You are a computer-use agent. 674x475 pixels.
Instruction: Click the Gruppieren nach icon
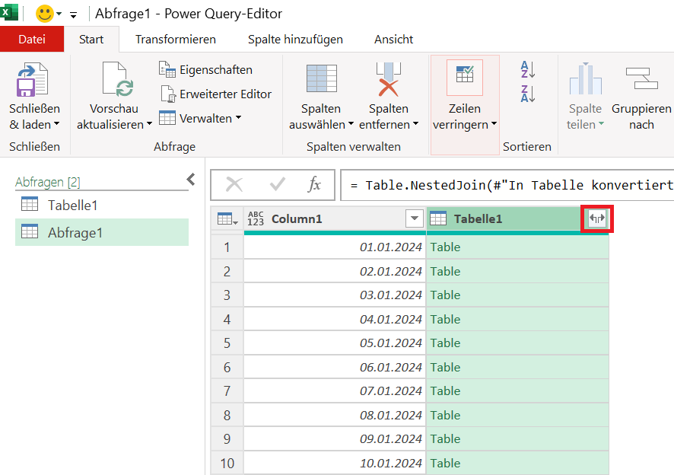(x=641, y=78)
